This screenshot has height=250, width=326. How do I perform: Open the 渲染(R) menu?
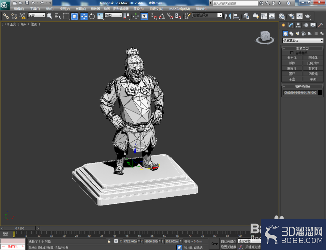[139, 9]
